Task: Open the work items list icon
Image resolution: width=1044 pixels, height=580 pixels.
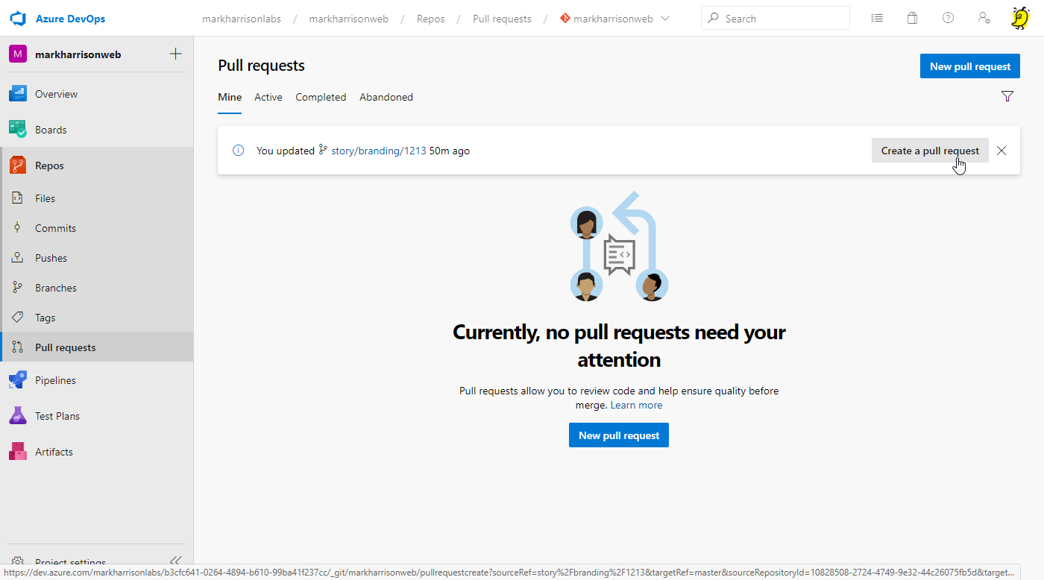Action: (x=877, y=18)
